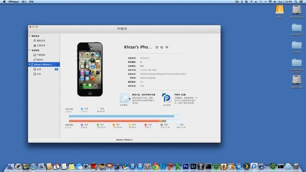The width and height of the screenshot is (306, 172).
Task: Collapse the second sidebar group triangle
Action: point(30,50)
